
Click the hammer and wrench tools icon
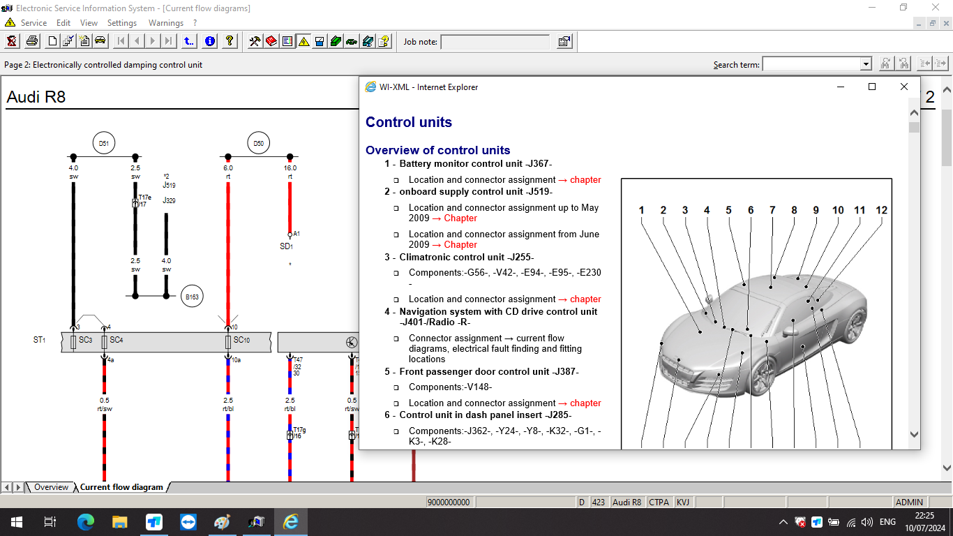click(x=255, y=41)
